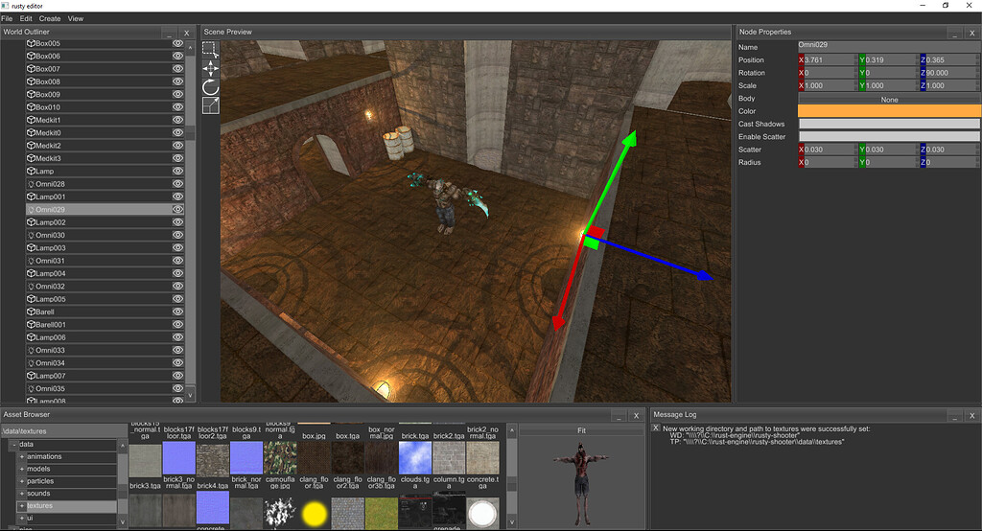Switch to the Scale tool
This screenshot has height=531, width=982.
click(x=210, y=105)
